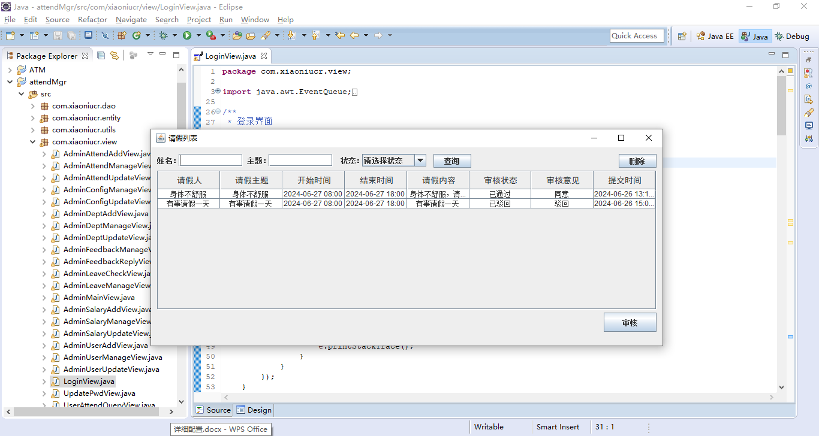Click the Open Type toolbar icon
This screenshot has width=819, height=436.
point(237,36)
